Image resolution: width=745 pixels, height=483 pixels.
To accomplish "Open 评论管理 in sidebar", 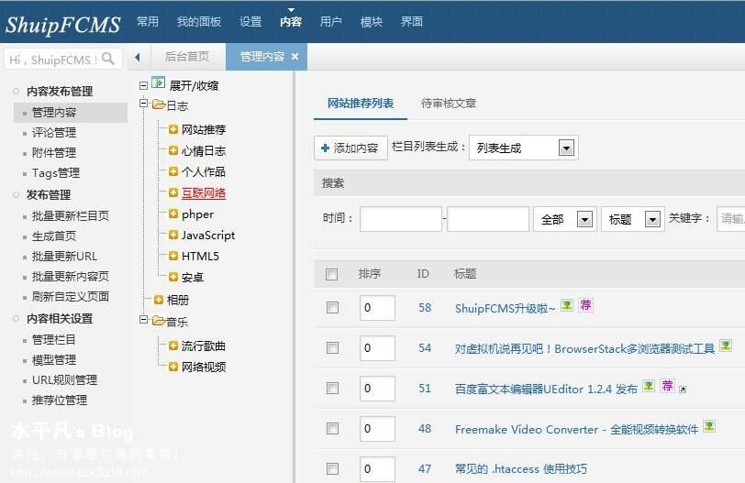I will 54,132.
